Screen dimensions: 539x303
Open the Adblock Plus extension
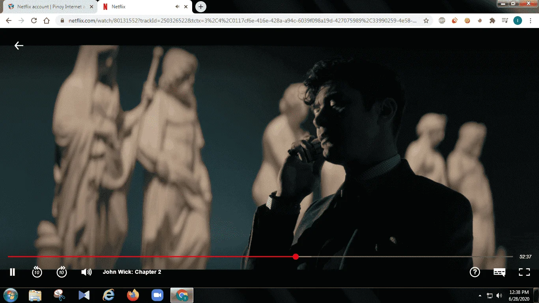tap(442, 21)
